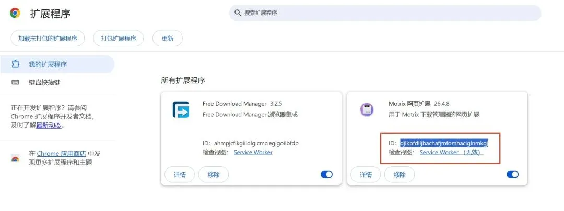Click the Chrome Web Store rainbow icon
The width and height of the screenshot is (564, 211).
pyautogui.click(x=15, y=158)
